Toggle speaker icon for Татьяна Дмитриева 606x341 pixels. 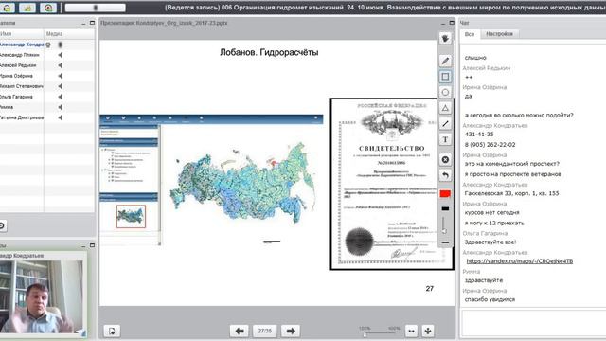pyautogui.click(x=61, y=117)
